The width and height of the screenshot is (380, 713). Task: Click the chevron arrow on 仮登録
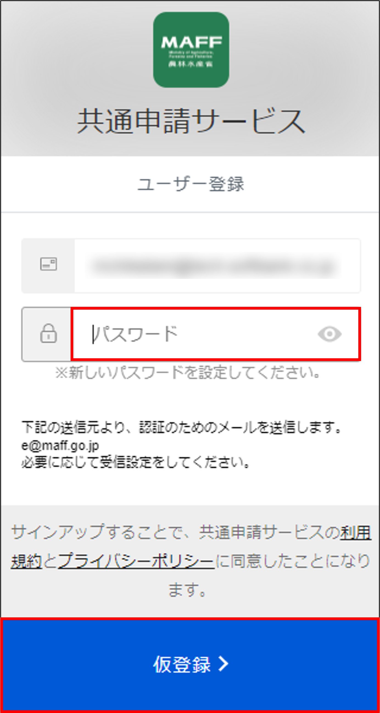pos(223,664)
